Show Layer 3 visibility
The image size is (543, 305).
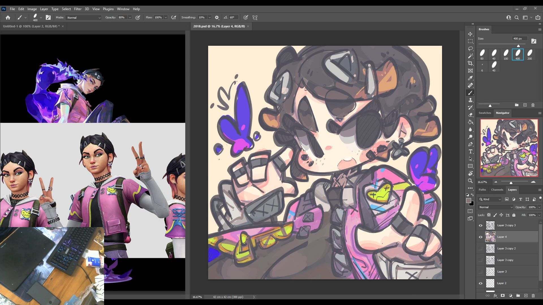coord(480,272)
